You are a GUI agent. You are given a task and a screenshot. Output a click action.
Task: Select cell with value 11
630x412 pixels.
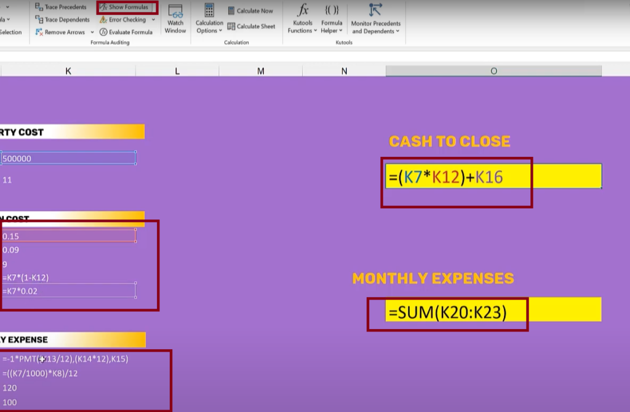(x=68, y=180)
